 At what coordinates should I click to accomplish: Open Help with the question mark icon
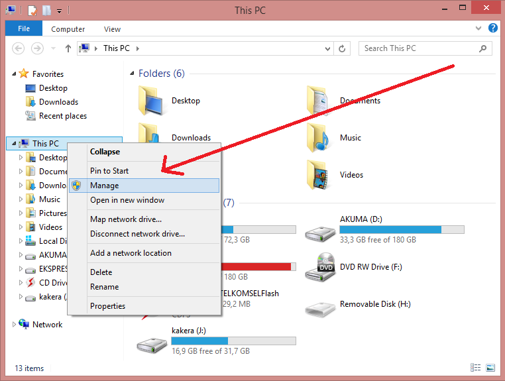pos(493,28)
